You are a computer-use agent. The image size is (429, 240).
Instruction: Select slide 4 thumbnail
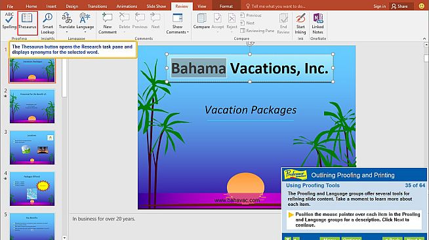point(32,189)
